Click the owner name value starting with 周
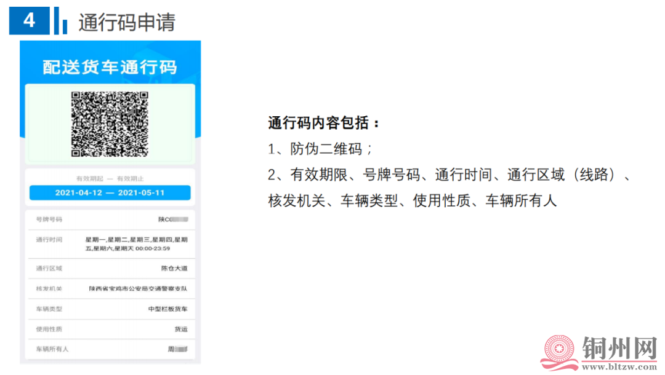The width and height of the screenshot is (665, 375). [178, 349]
